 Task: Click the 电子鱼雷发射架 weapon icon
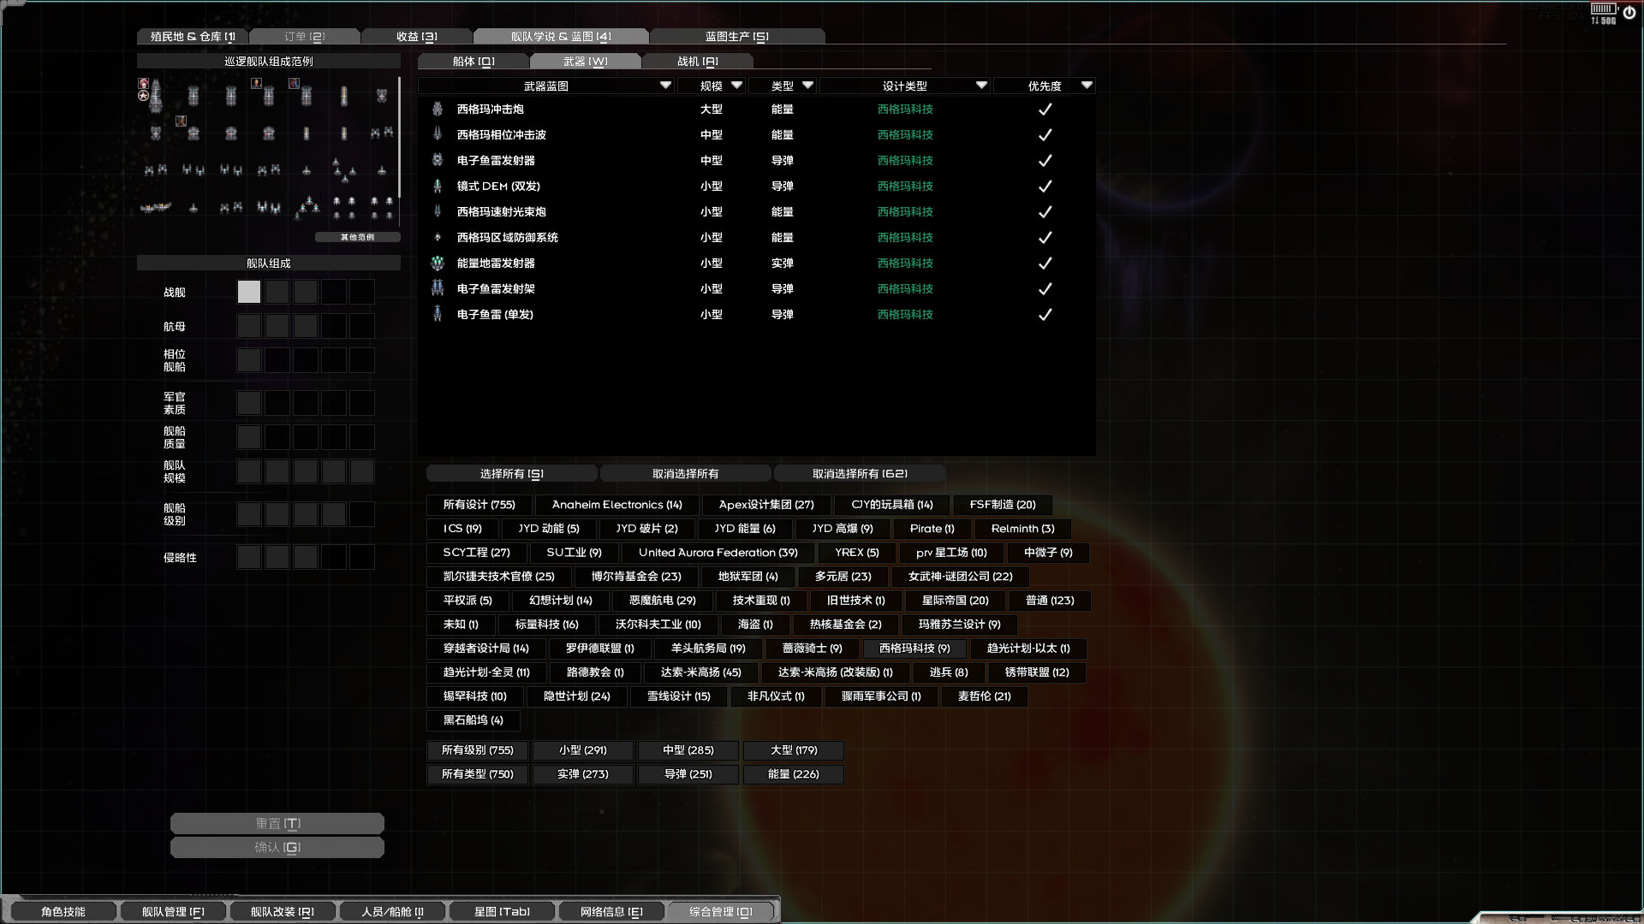coord(438,288)
